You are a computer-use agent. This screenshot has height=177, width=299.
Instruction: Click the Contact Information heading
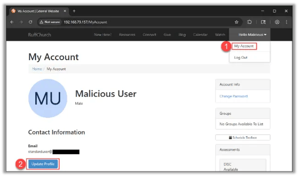coord(56,132)
